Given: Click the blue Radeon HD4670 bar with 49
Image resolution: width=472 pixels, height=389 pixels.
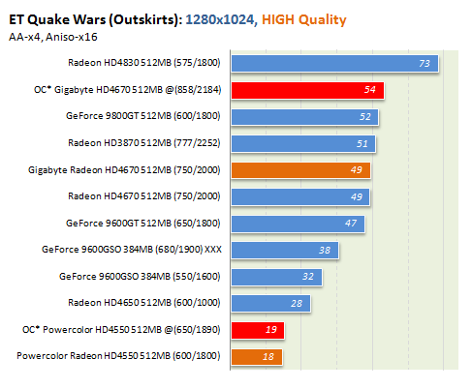Looking at the screenshot, I should pyautogui.click(x=300, y=197).
